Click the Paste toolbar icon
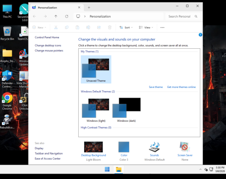Viewport: 226px width, 179px height. (x=77, y=28)
